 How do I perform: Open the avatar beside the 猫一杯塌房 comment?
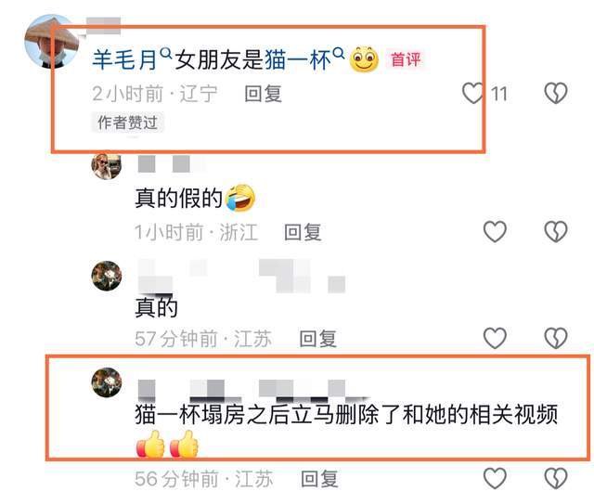[x=107, y=382]
